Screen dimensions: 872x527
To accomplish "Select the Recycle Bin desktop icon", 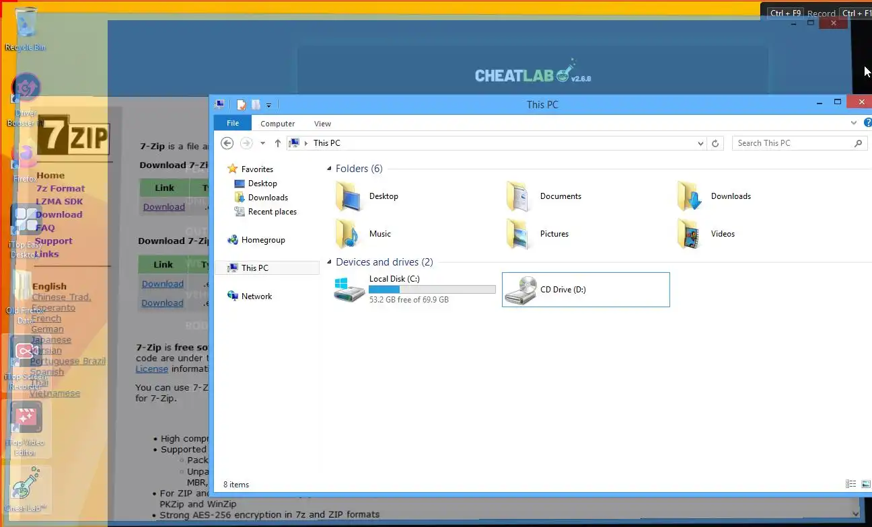I will (26, 30).
